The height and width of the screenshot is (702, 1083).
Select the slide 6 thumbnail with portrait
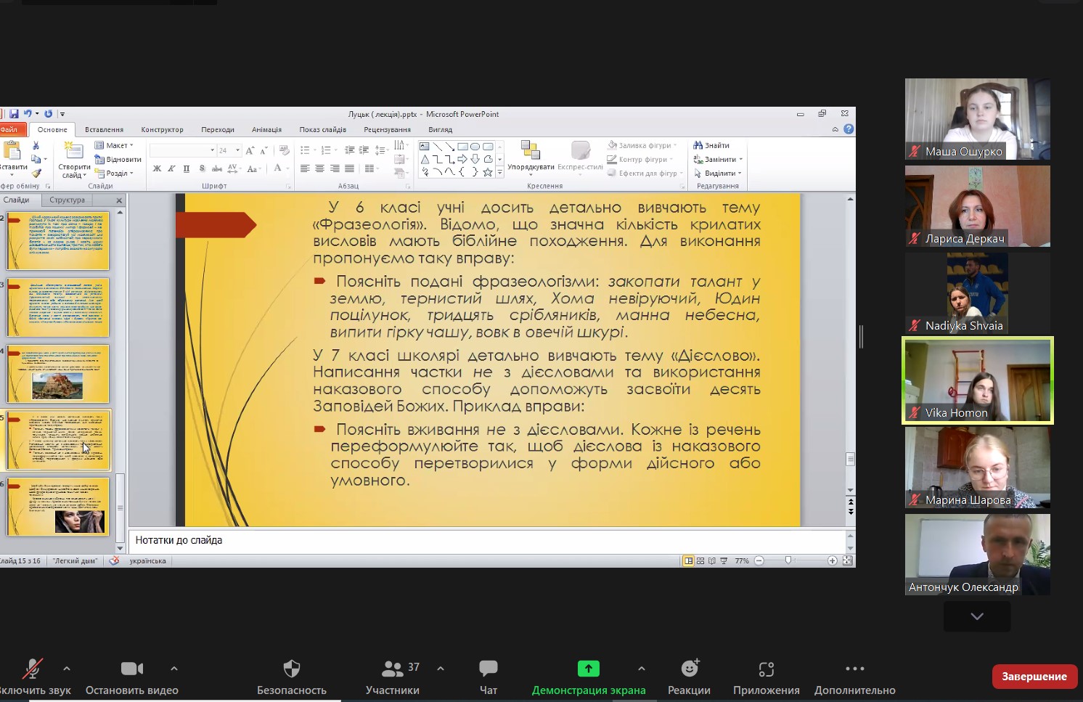click(58, 507)
